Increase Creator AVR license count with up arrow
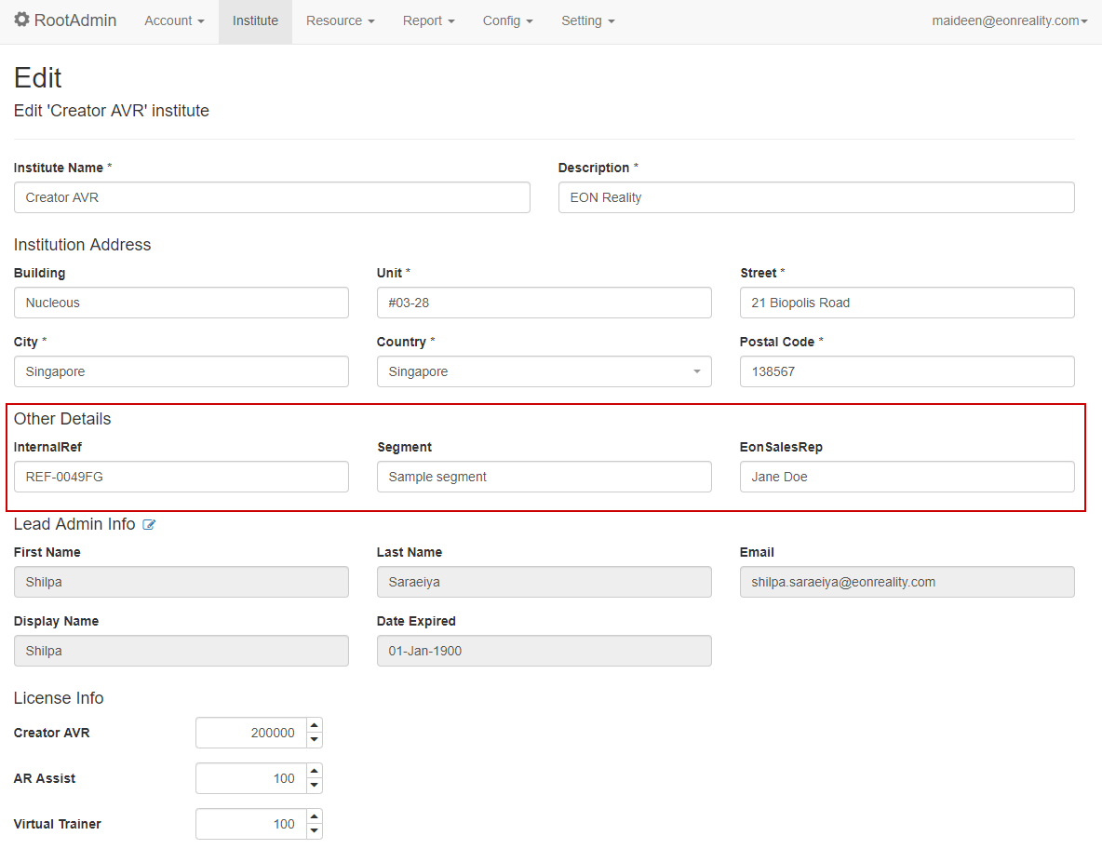 coord(315,725)
